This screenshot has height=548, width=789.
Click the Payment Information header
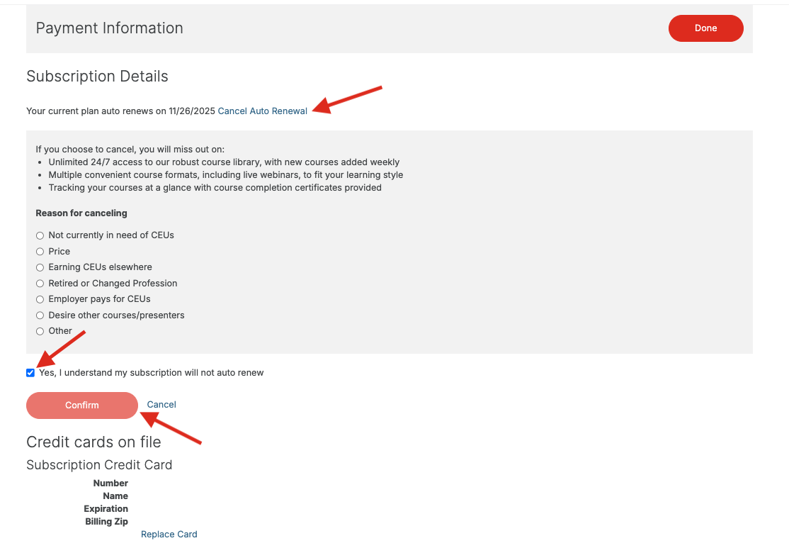pos(109,28)
